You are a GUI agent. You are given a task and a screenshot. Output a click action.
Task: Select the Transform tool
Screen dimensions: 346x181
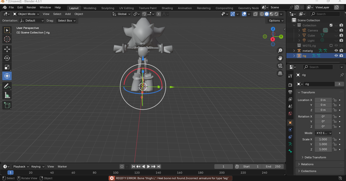click(7, 76)
